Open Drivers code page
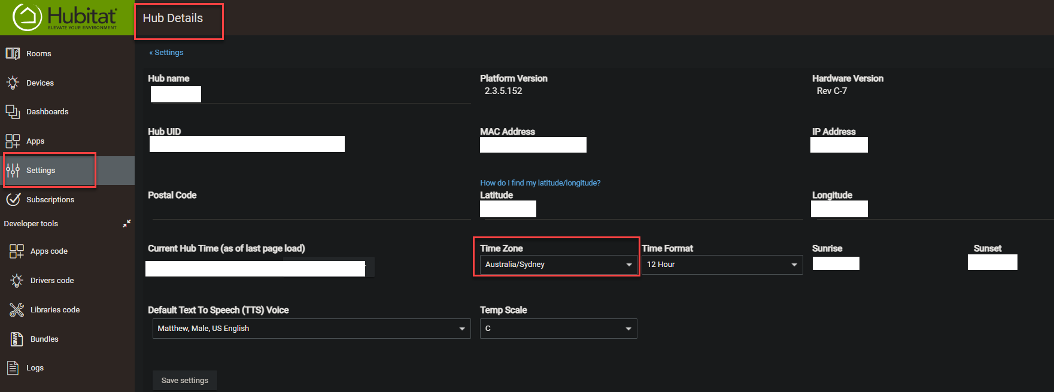The width and height of the screenshot is (1054, 392). [x=52, y=280]
